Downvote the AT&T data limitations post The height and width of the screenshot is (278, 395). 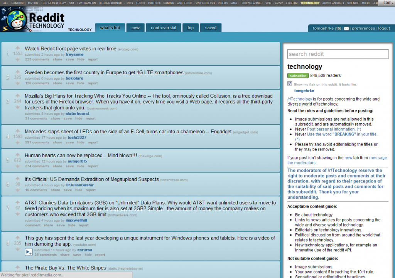[x=17, y=214]
